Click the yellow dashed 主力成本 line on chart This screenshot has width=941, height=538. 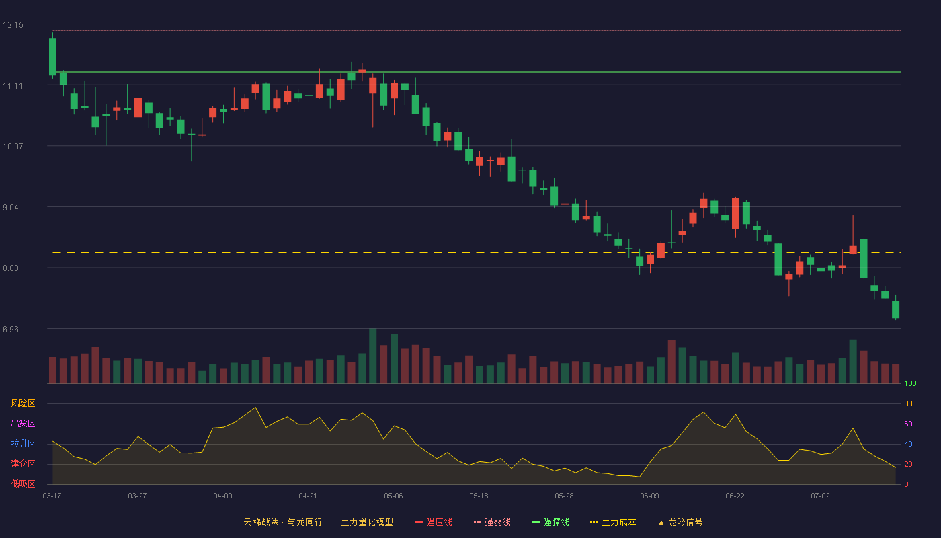[476, 252]
